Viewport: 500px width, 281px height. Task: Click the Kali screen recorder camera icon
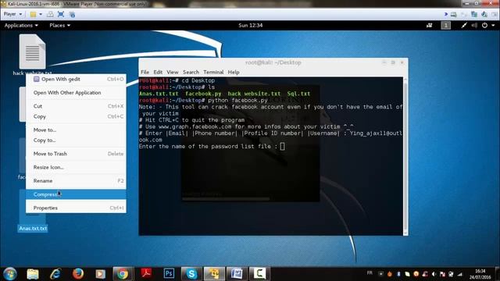click(430, 26)
